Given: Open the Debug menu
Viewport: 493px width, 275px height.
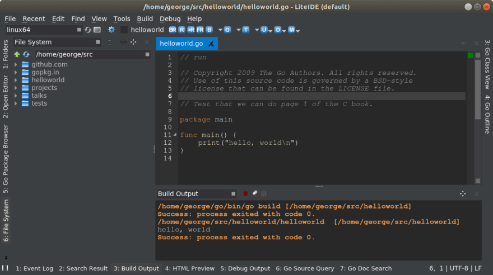Looking at the screenshot, I should 170,19.
